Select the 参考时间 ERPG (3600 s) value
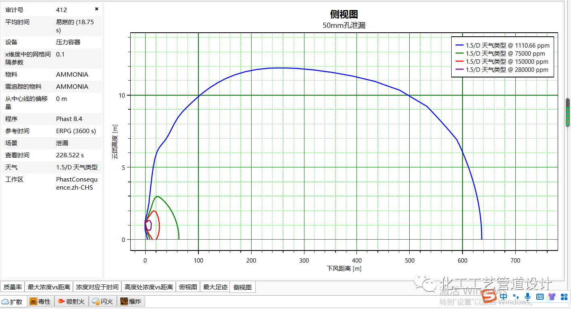 [x=76, y=131]
